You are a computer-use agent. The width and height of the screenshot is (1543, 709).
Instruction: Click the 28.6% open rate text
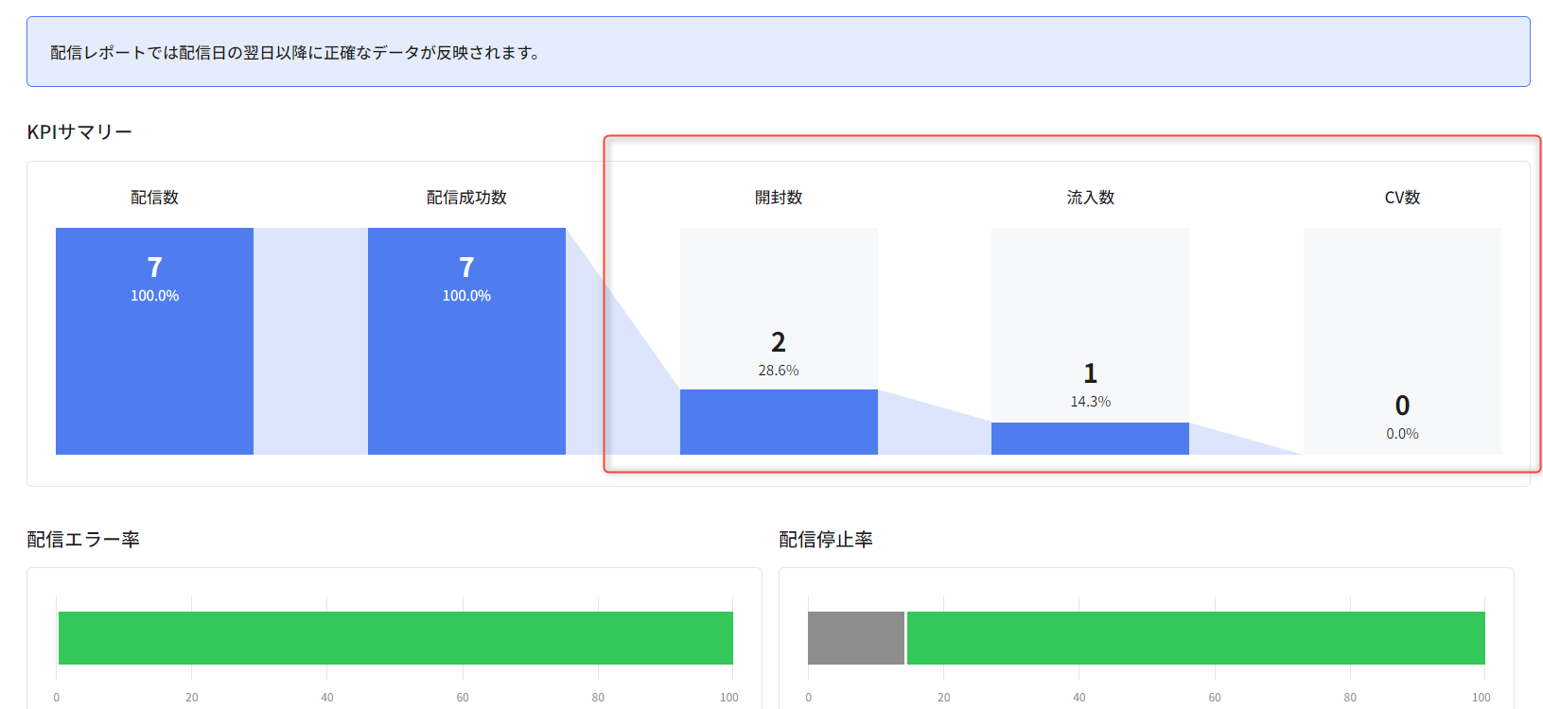click(779, 371)
